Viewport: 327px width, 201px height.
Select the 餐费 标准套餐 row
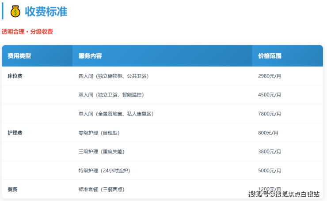(101, 190)
